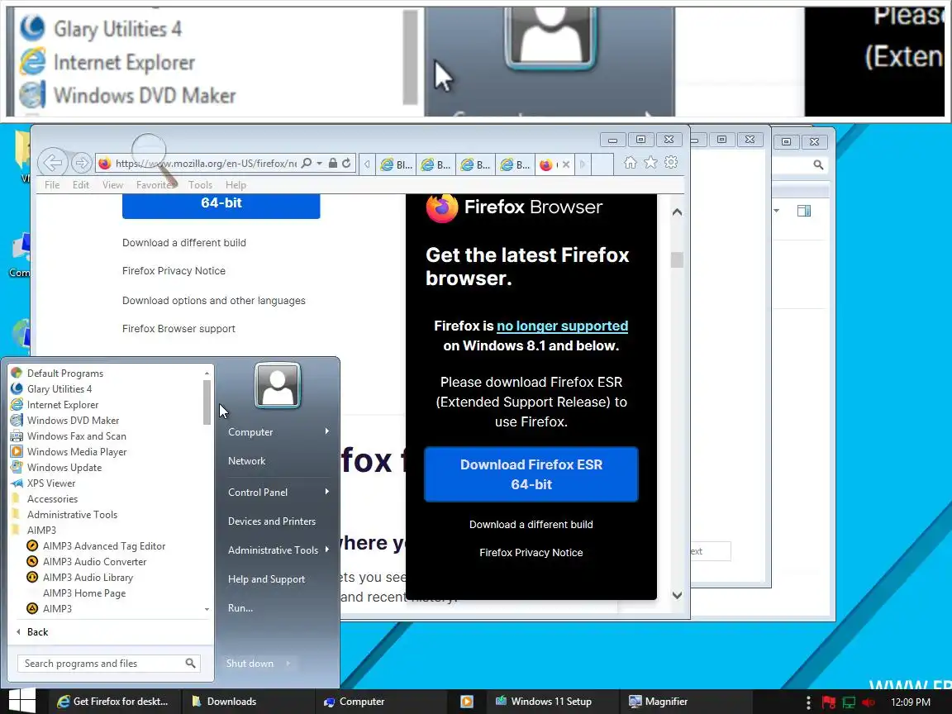Open the Internet Explorer tools gear icon
Image resolution: width=952 pixels, height=714 pixels.
click(671, 163)
